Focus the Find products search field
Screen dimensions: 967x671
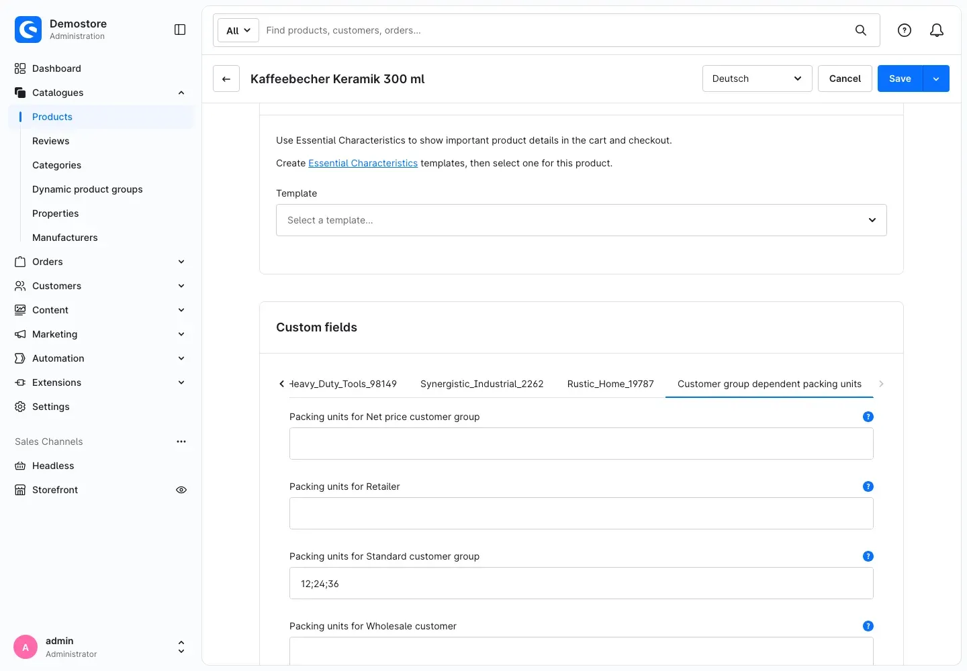554,30
